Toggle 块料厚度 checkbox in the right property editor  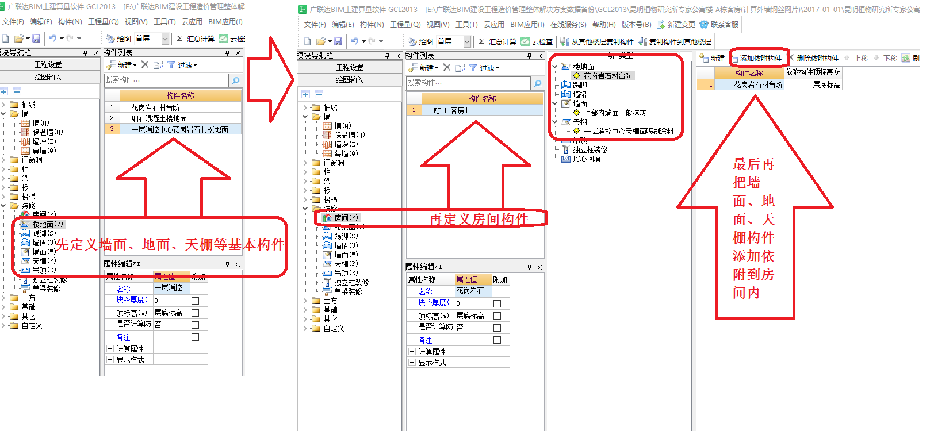point(497,303)
